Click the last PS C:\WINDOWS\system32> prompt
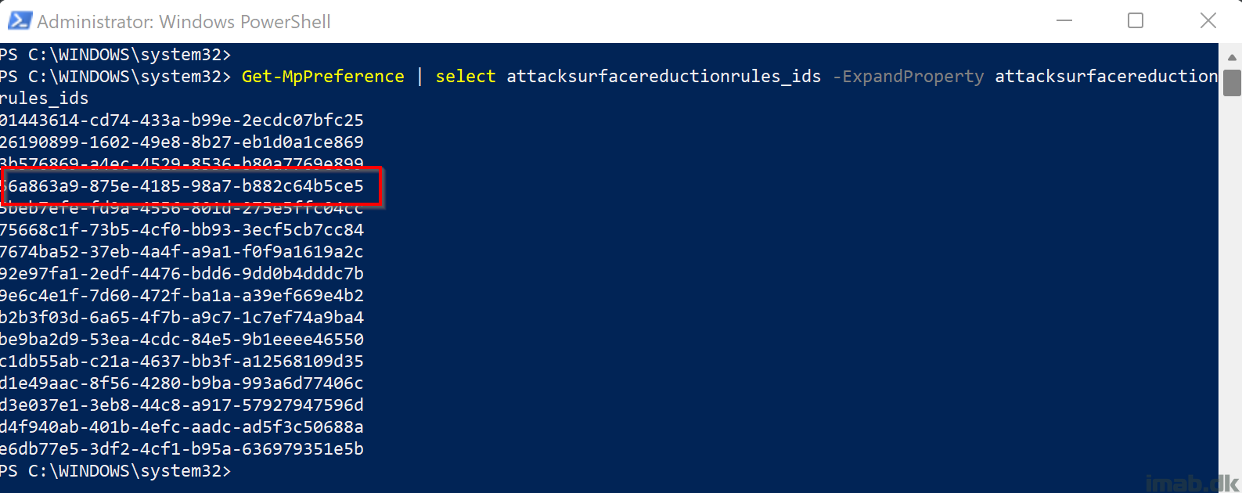Image resolution: width=1242 pixels, height=493 pixels. point(116,471)
